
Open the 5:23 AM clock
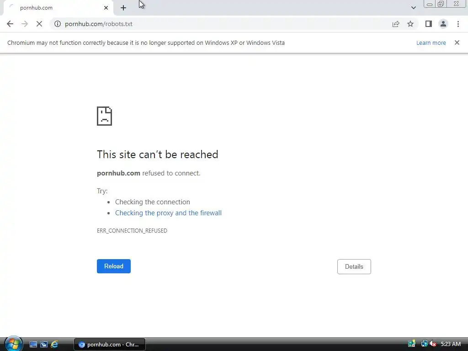(x=450, y=344)
